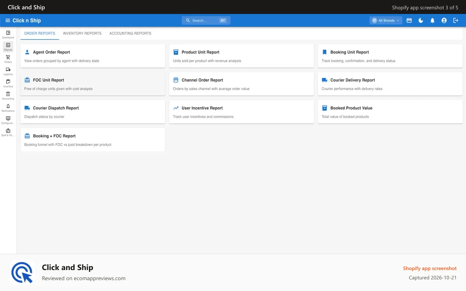Open the hamburger menu icon
466x291 pixels.
click(8, 21)
